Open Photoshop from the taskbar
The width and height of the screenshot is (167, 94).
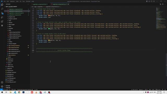click(x=23, y=92)
